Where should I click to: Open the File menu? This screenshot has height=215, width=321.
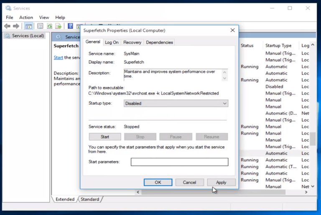coord(10,18)
